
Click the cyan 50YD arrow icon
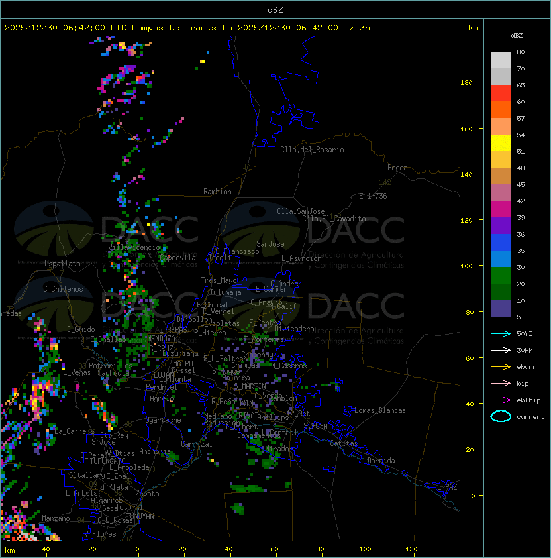point(501,333)
